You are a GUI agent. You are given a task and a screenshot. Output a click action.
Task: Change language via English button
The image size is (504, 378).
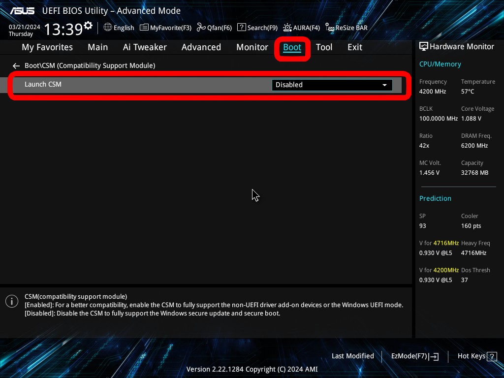(124, 28)
